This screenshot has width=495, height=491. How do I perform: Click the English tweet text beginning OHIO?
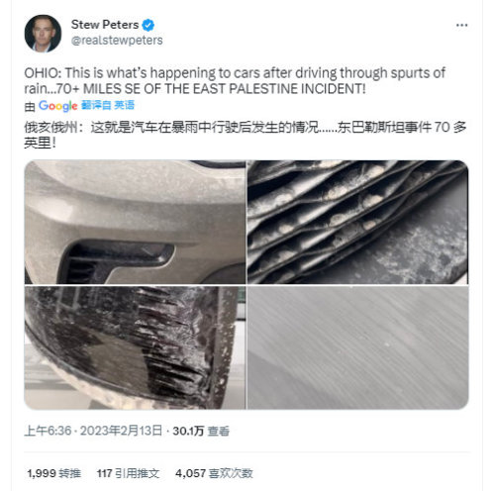coord(235,80)
